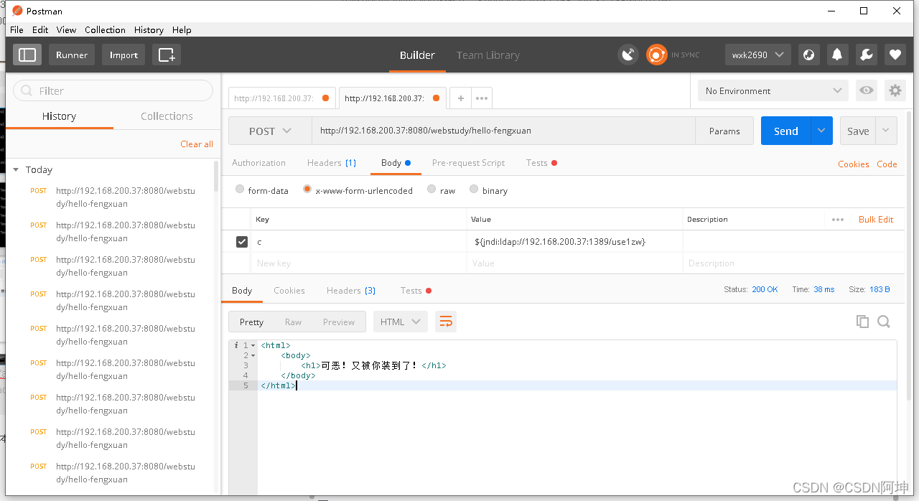Click the history Filter field
The height and width of the screenshot is (501, 919).
click(x=113, y=90)
